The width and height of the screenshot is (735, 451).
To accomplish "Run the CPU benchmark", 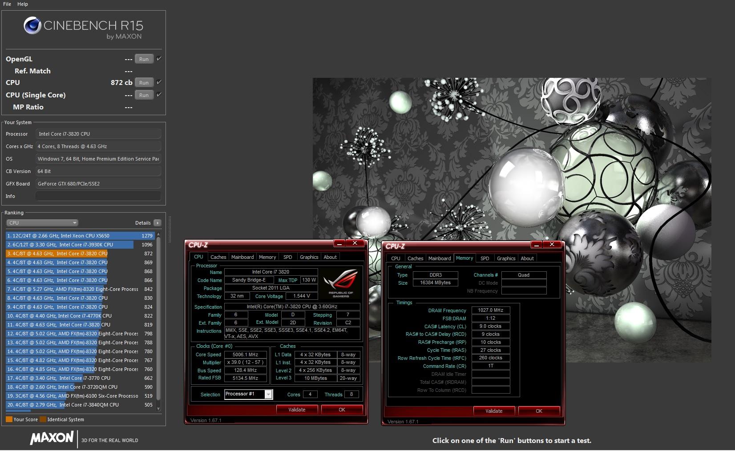I will (144, 83).
